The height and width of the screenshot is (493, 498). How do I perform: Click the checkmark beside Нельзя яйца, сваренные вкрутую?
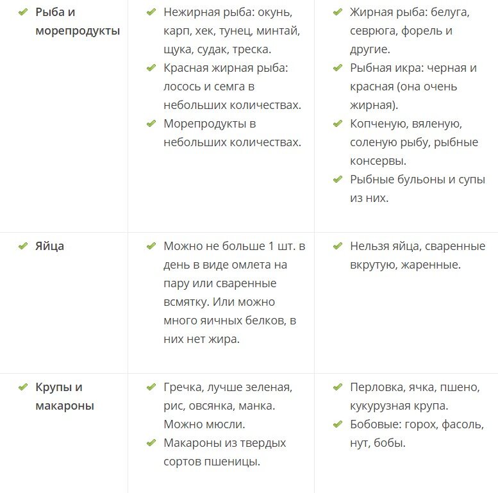point(338,246)
